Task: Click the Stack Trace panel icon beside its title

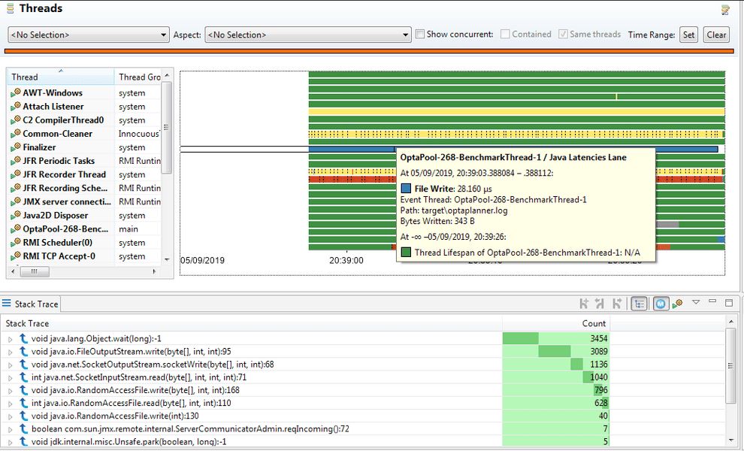Action: [8, 304]
